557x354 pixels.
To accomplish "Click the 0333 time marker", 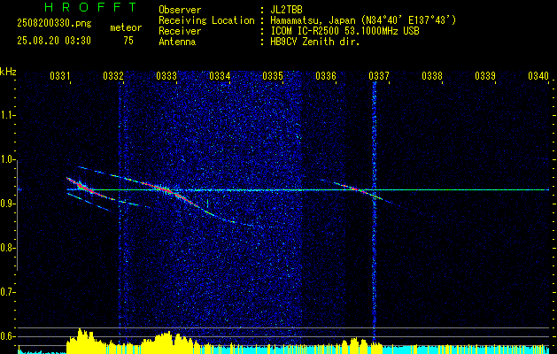I will point(166,75).
